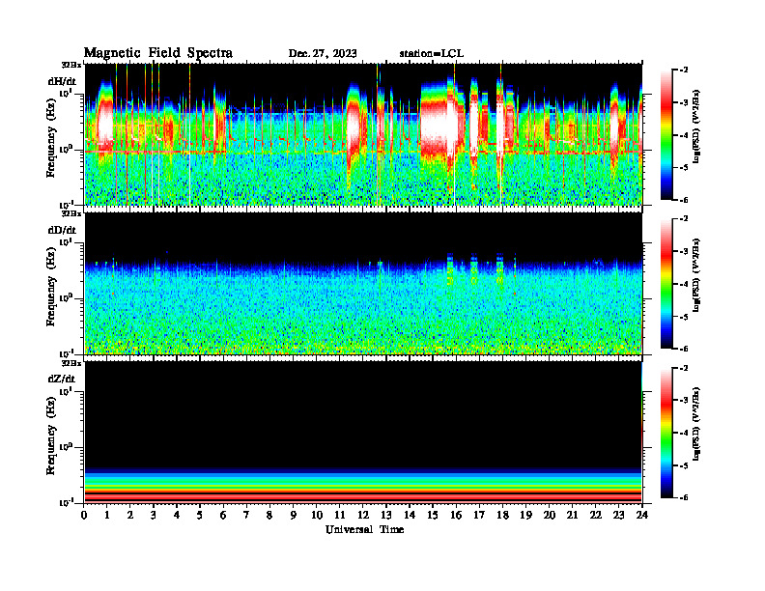Viewport: 765px width, 591px height.
Task: Click the dH/dt panel color bar
Action: pyautogui.click(x=666, y=134)
